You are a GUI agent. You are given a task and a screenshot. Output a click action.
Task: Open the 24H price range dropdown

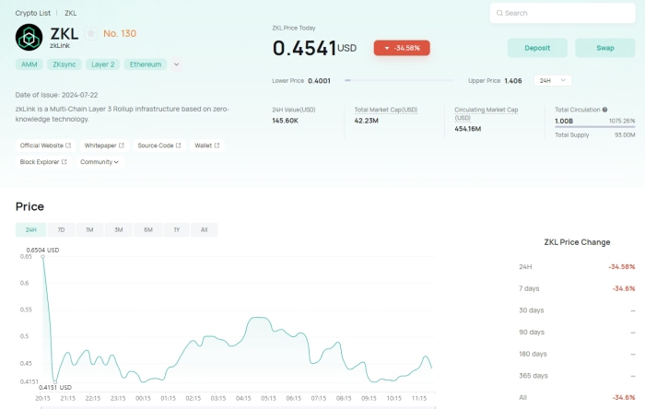[x=553, y=81]
